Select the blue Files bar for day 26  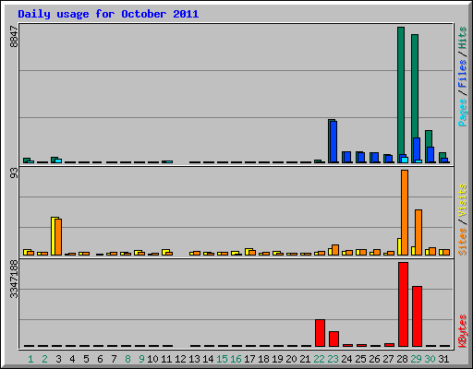coord(375,158)
